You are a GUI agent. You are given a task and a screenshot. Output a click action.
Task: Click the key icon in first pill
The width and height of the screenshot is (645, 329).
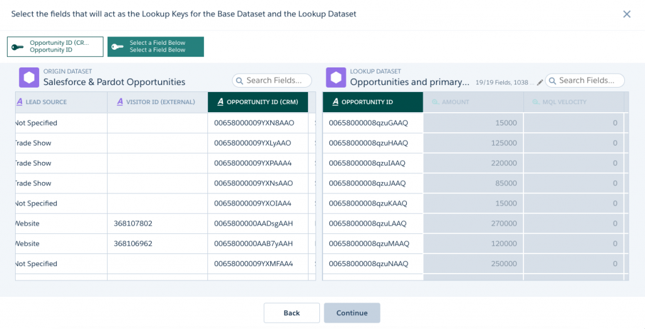[x=18, y=47]
